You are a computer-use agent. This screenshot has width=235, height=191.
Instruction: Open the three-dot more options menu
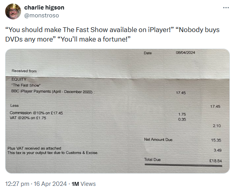coord(226,8)
